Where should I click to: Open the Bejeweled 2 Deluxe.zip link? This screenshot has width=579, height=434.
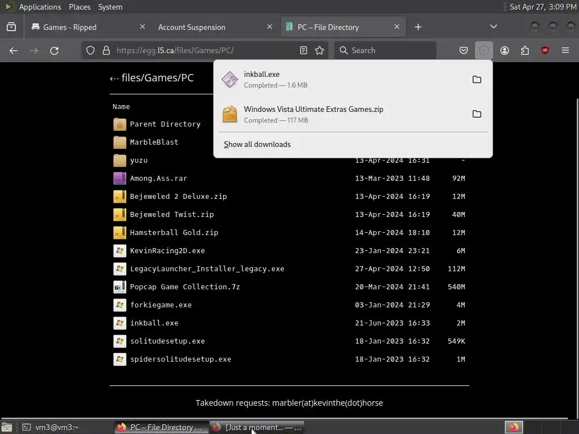[178, 196]
